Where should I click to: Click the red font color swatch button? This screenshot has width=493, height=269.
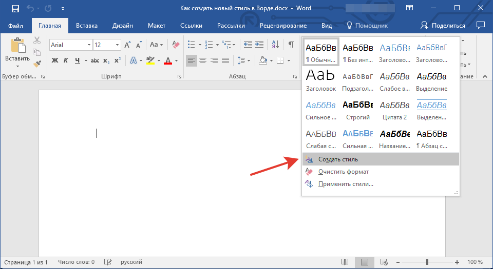(x=167, y=60)
